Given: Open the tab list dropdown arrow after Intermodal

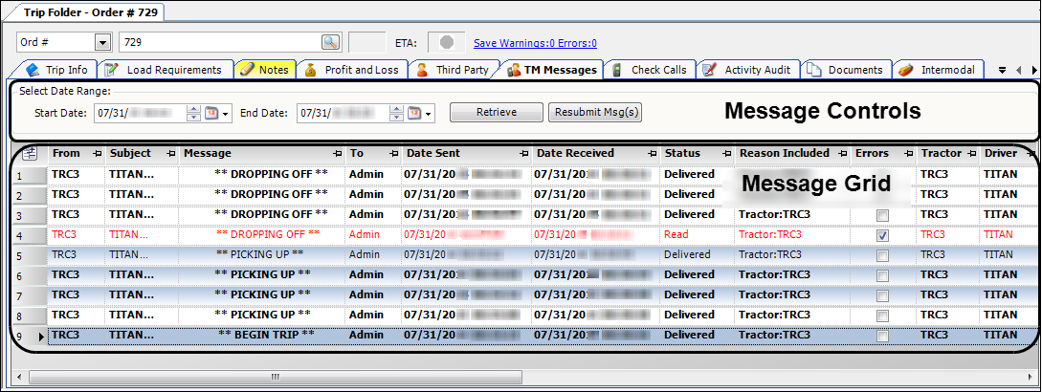Looking at the screenshot, I should [1003, 70].
